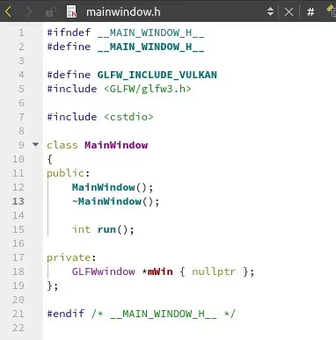Viewport: 336px width, 340px height.
Task: Click the nullptr keyword
Action: point(214,271)
